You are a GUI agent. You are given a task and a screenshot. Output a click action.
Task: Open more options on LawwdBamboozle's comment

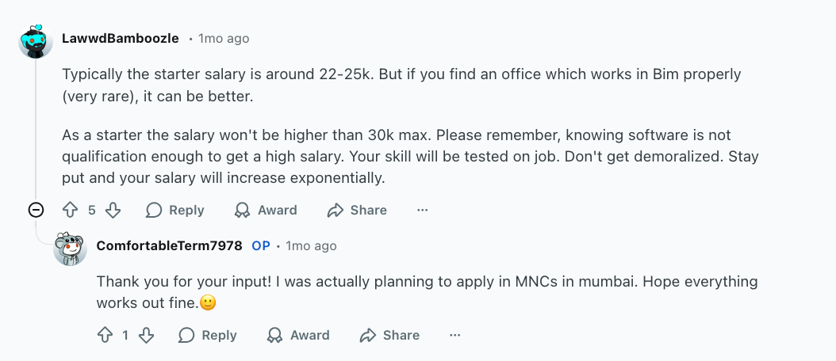[x=422, y=210]
